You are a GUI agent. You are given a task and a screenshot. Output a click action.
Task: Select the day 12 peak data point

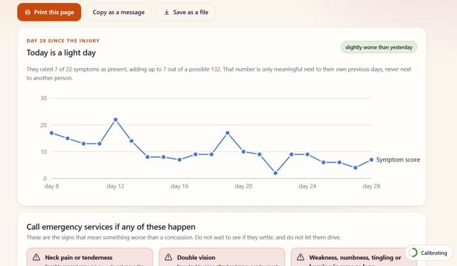116,120
